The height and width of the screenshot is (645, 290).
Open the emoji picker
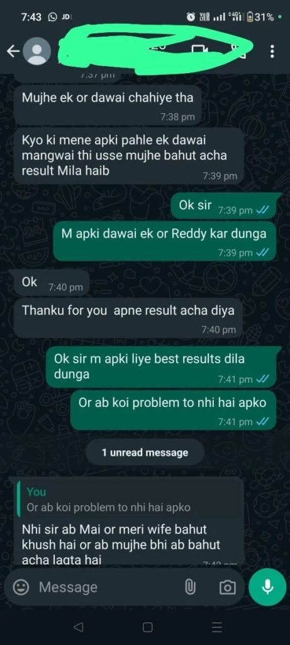21,587
